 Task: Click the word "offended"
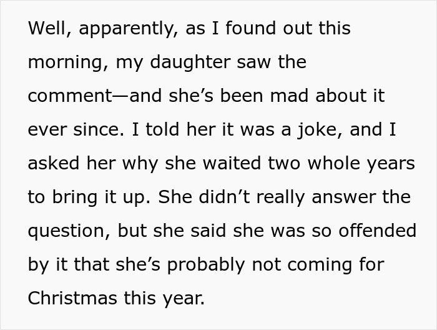point(376,231)
